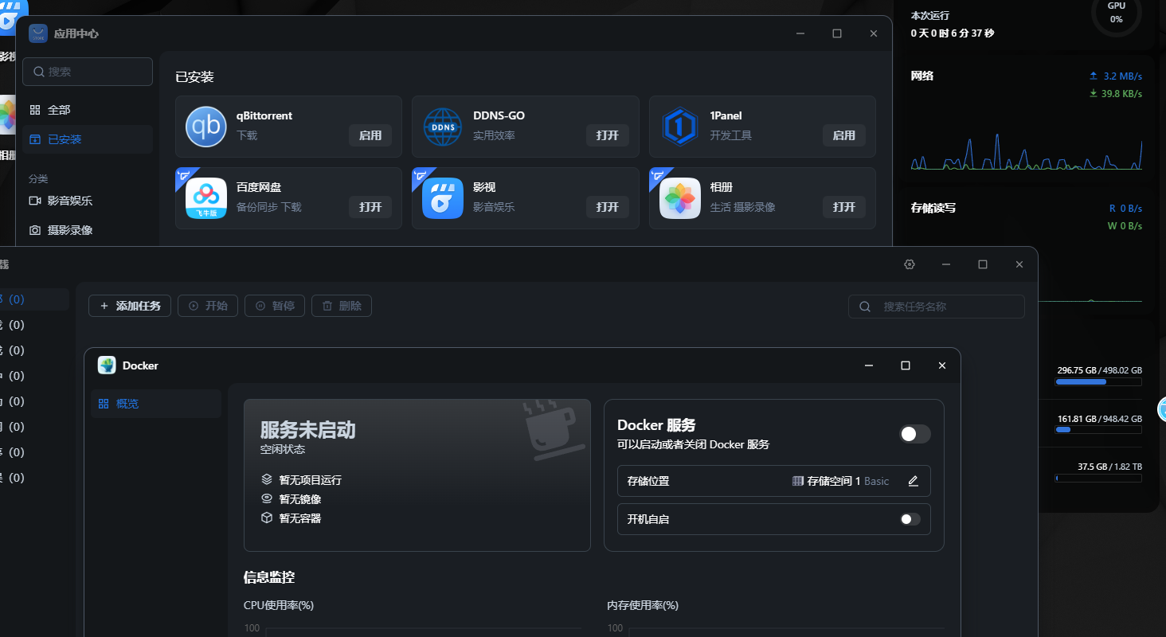Click the CPU使用率(%) chart label
This screenshot has height=637, width=1166.
pos(279,605)
